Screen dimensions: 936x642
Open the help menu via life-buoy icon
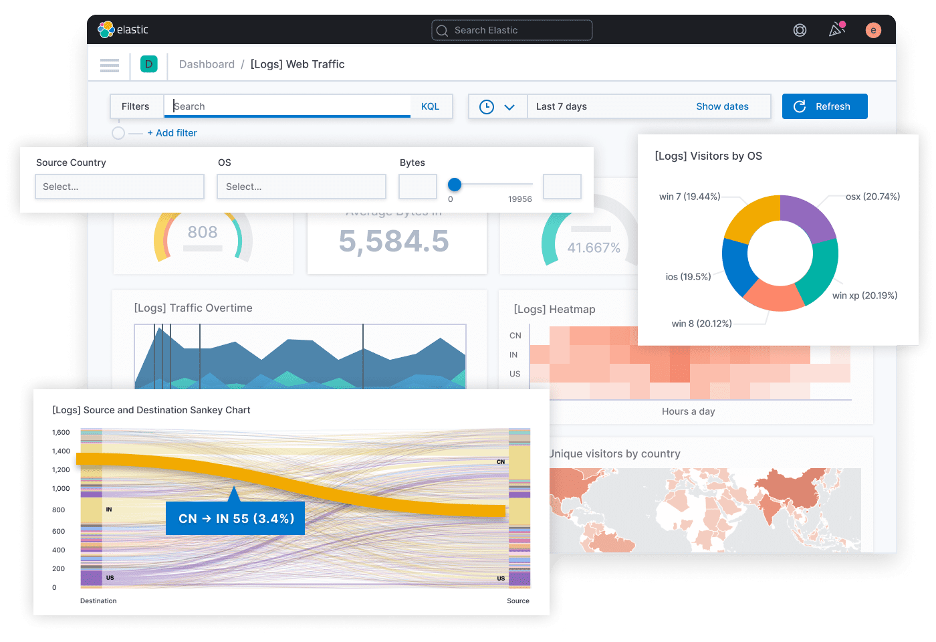800,29
